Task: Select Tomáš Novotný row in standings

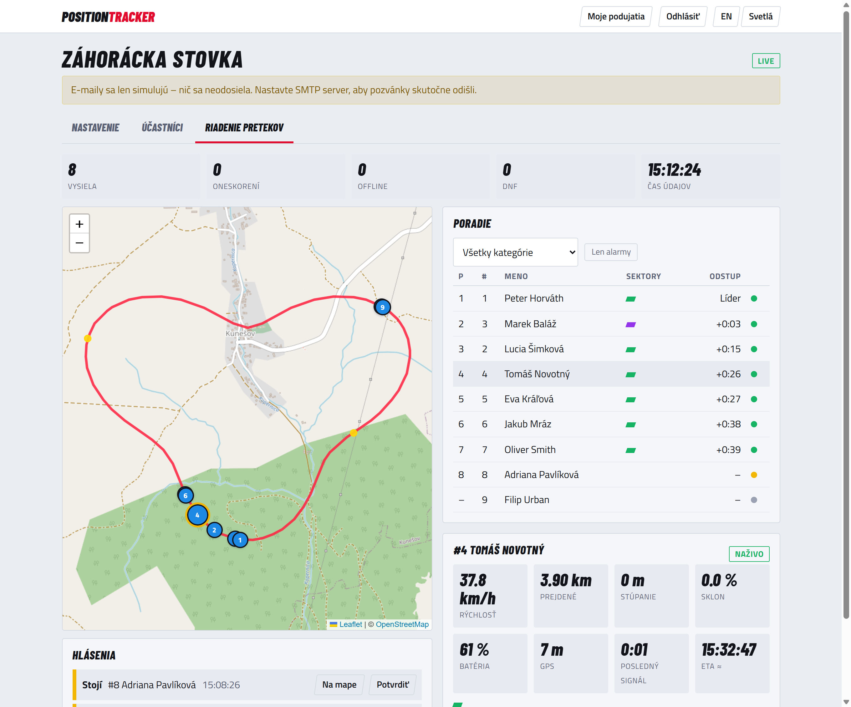Action: coord(611,374)
